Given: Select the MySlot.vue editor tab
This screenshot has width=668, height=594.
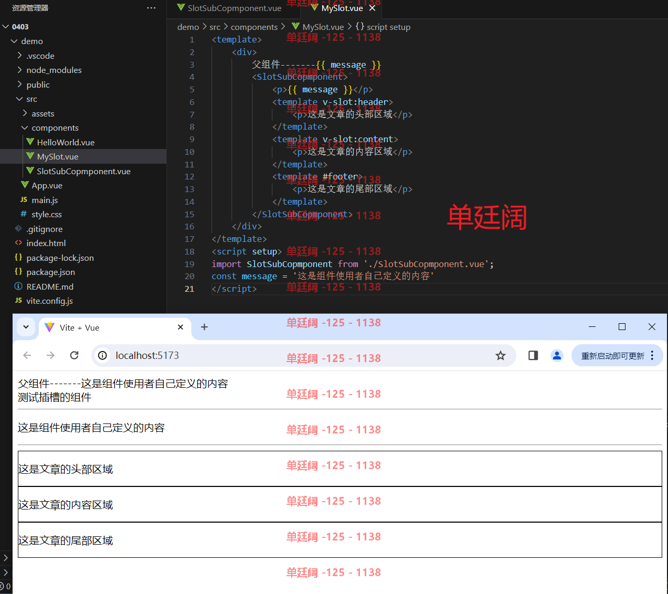Looking at the screenshot, I should 342,8.
